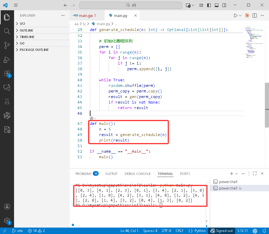The width and height of the screenshot is (269, 234).
Task: Click the hamburger application menu
Action: (x=16, y=5)
